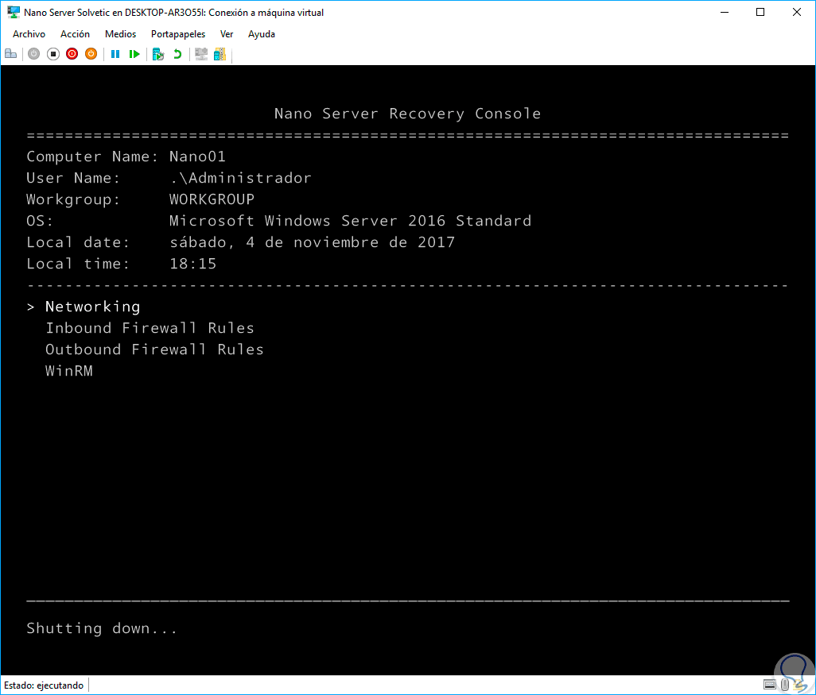Save VM state with the orange power icon
Screen dimensions: 816x695
[91, 54]
